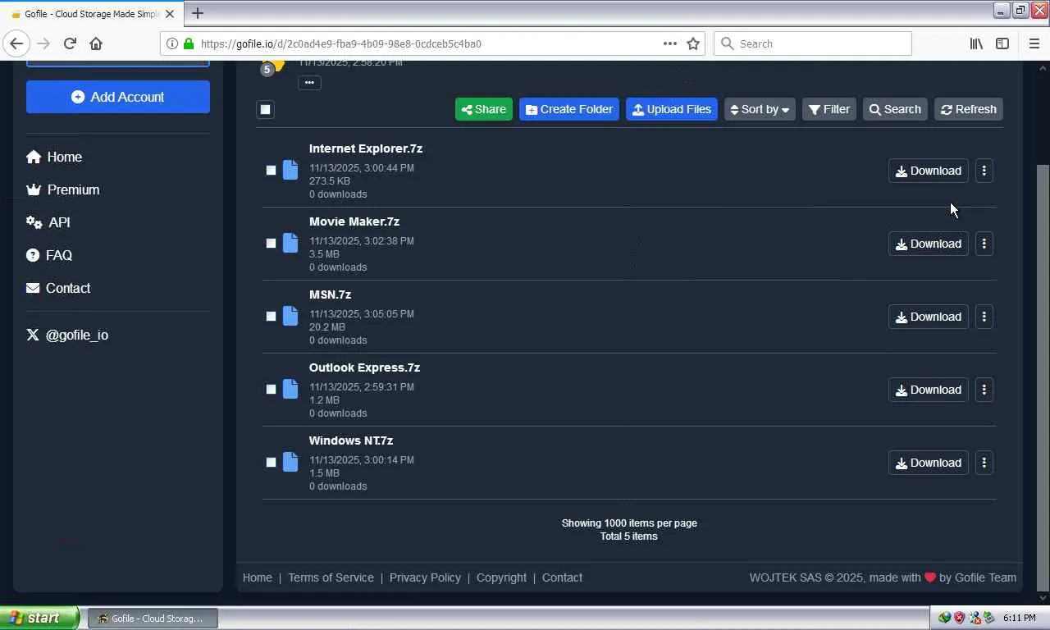Viewport: 1050px width, 630px height.
Task: Click the green padlock security icon
Action: [189, 43]
